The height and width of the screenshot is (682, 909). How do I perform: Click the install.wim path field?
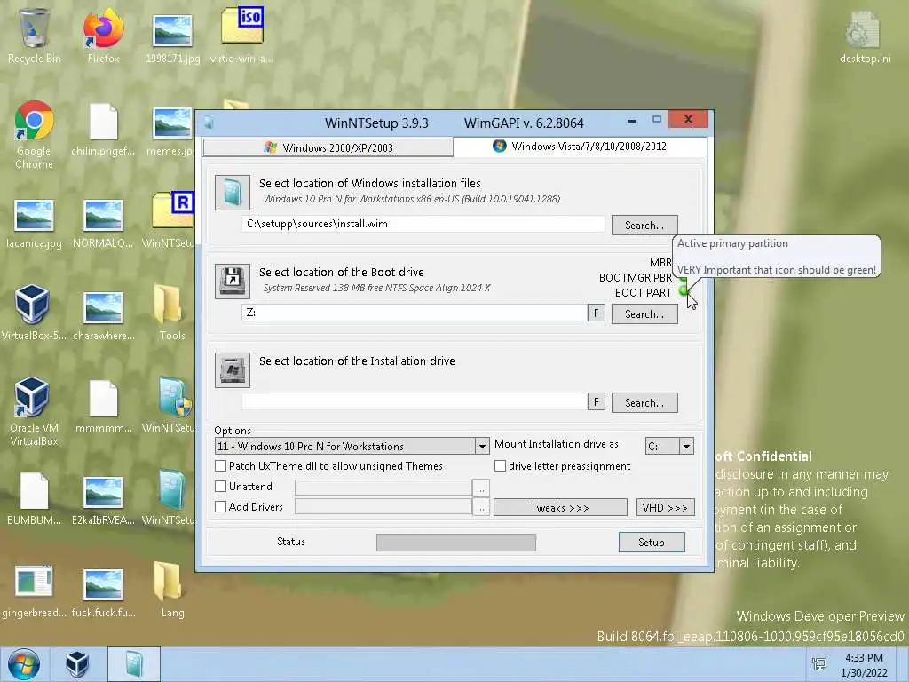[423, 224]
